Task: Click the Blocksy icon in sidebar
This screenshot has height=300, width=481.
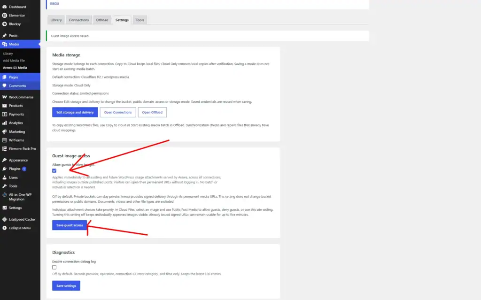Action: click(5, 24)
